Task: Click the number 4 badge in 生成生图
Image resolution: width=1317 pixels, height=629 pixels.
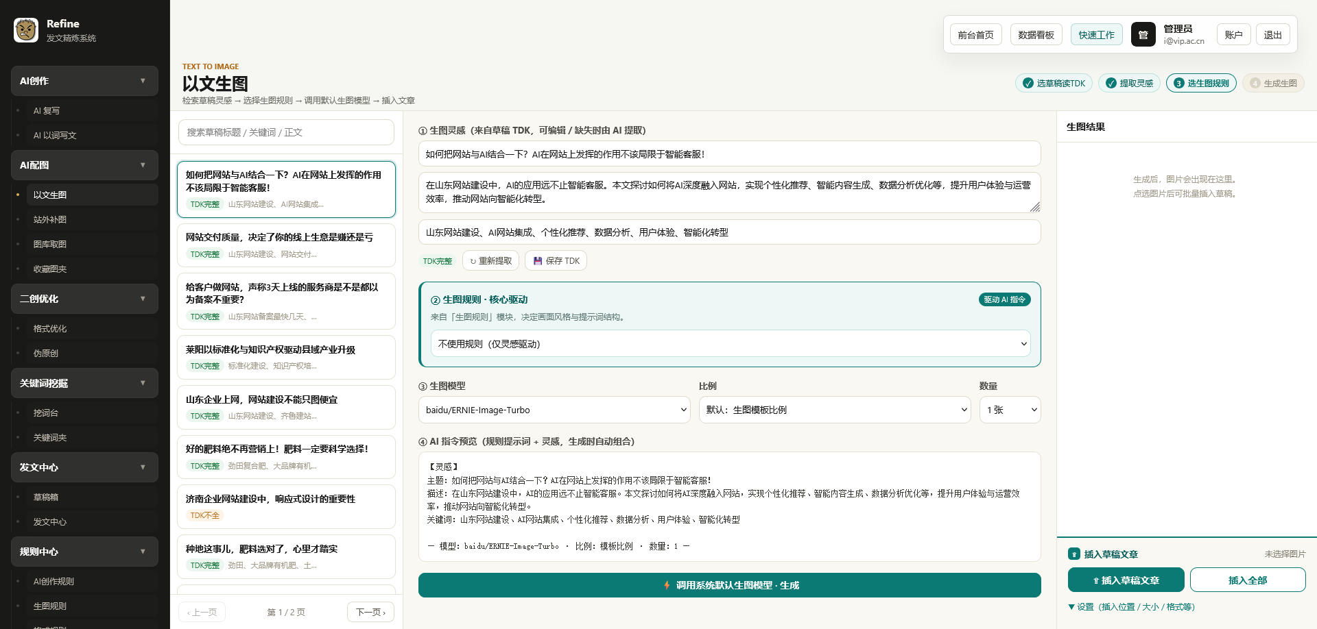Action: click(1255, 83)
